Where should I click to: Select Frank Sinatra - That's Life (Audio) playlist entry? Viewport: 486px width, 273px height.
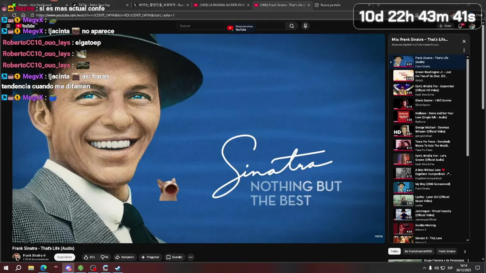click(428, 61)
